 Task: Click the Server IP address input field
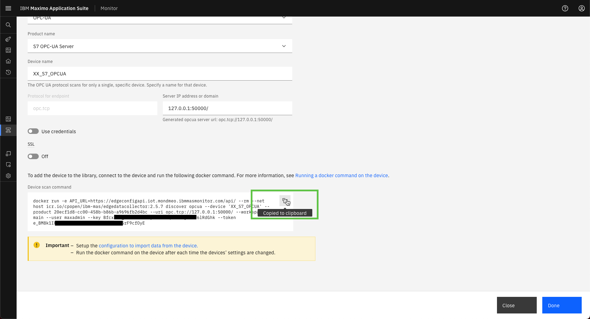pyautogui.click(x=227, y=108)
